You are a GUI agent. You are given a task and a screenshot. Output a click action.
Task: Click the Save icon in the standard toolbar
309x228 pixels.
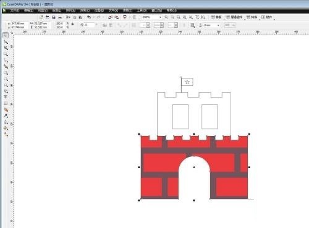pos(54,17)
